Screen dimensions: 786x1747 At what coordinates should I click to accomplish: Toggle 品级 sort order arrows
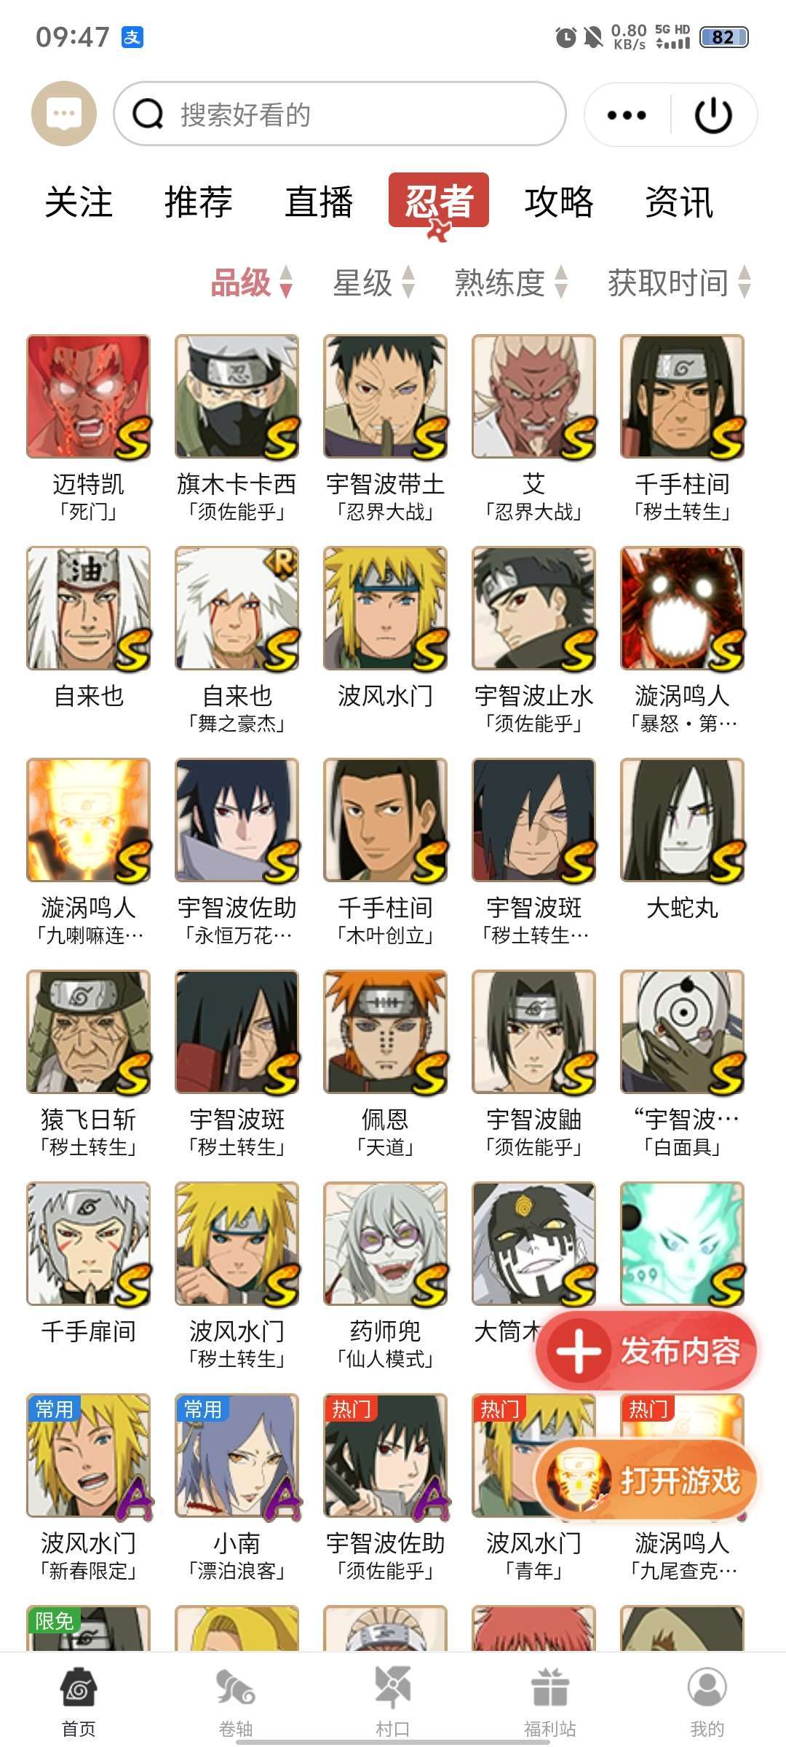coord(286,282)
